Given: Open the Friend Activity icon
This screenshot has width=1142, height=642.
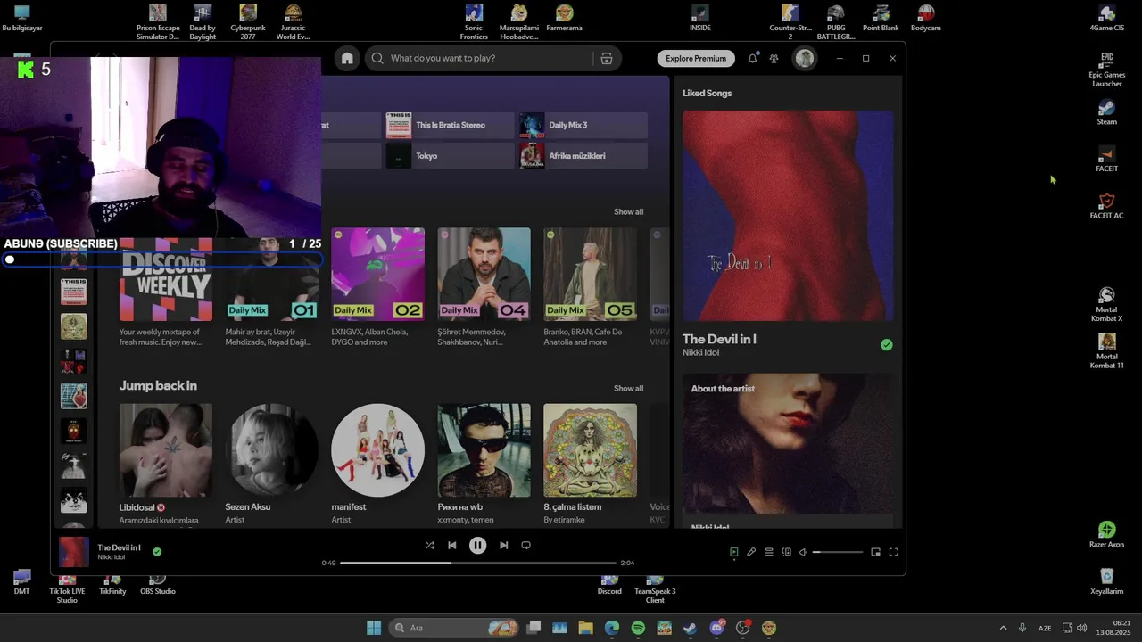Looking at the screenshot, I should [x=774, y=58].
